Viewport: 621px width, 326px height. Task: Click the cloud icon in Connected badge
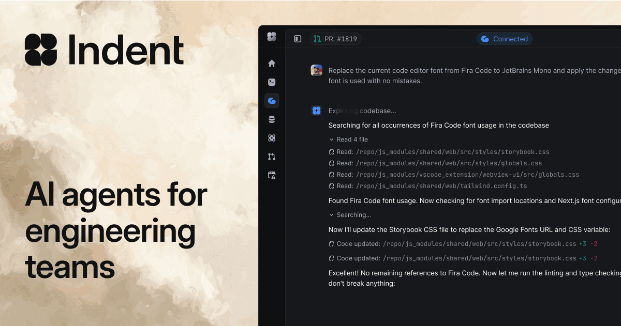point(485,39)
